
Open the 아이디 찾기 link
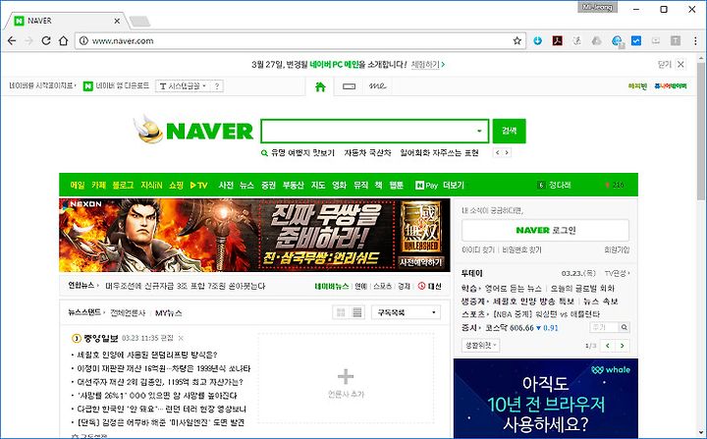(x=478, y=249)
